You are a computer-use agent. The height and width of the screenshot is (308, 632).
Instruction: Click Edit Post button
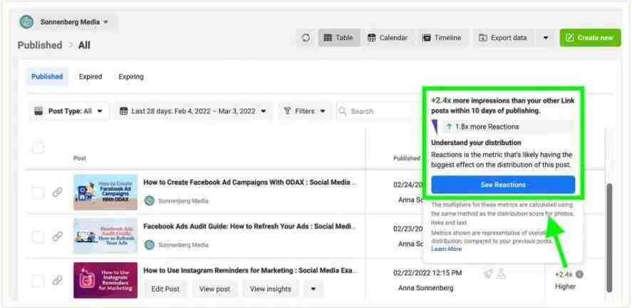(165, 289)
